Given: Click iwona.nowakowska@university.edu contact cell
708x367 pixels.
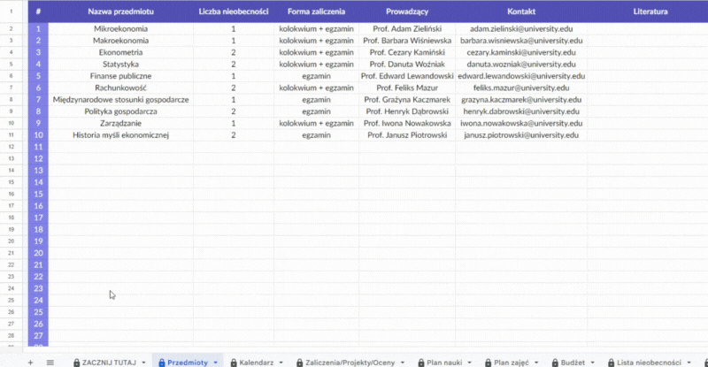Looking at the screenshot, I should [521, 123].
